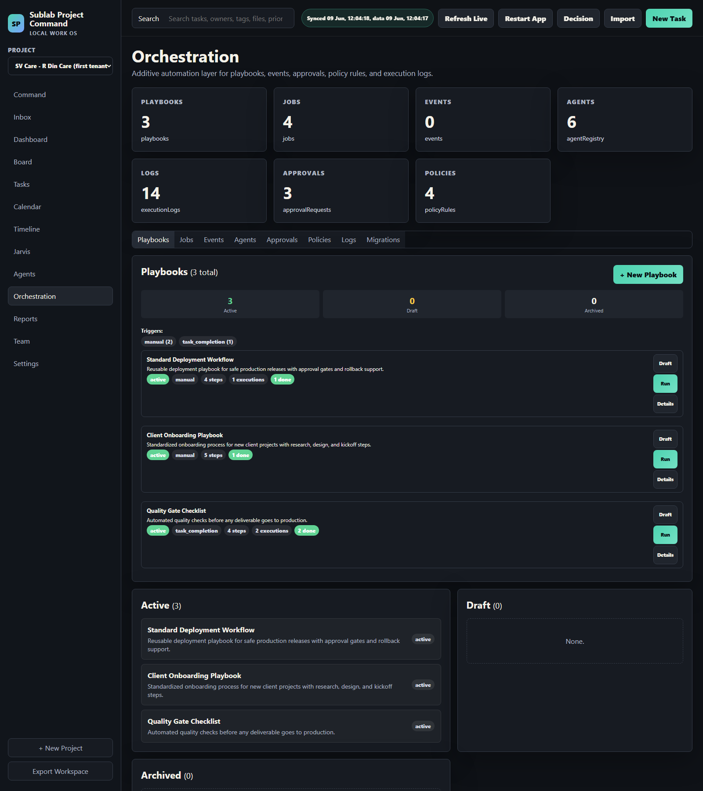Click the manual (2) trigger chip
703x791 pixels.
[x=159, y=341]
